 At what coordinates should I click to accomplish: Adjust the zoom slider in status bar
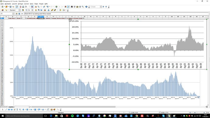coord(195,113)
